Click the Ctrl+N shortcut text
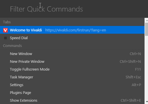 point(135,54)
